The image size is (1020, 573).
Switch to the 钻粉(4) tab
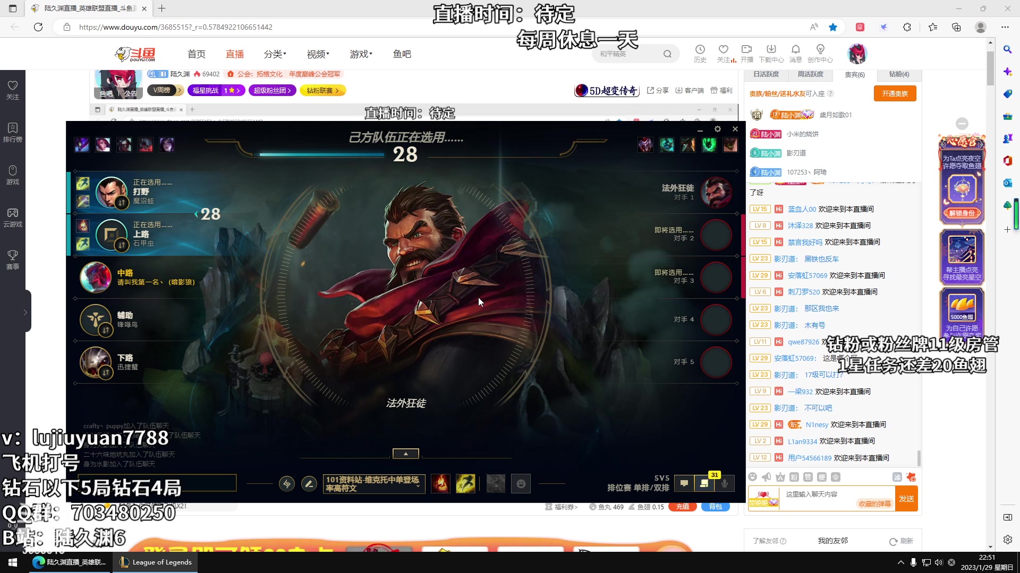coord(899,74)
